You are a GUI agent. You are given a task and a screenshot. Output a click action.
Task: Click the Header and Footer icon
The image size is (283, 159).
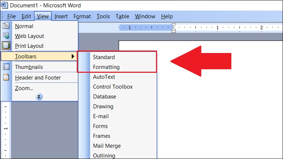click(6, 77)
